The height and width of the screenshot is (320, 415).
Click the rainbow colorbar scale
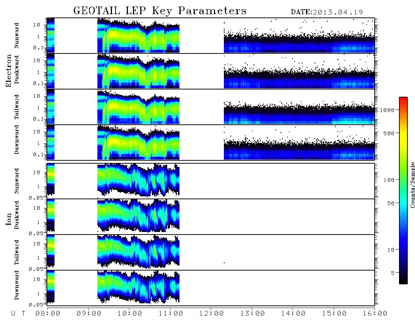pyautogui.click(x=403, y=191)
